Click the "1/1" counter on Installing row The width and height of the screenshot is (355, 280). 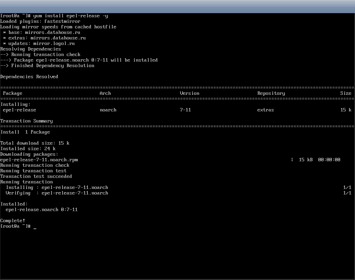[347, 188]
